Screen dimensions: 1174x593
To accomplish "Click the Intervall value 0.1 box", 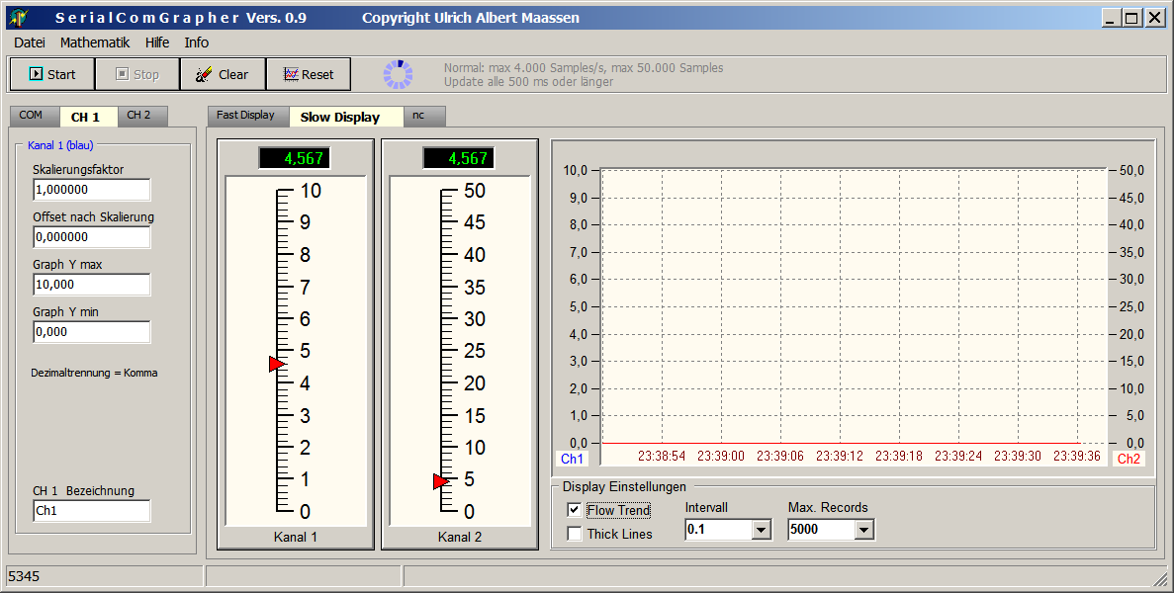I will pos(719,530).
